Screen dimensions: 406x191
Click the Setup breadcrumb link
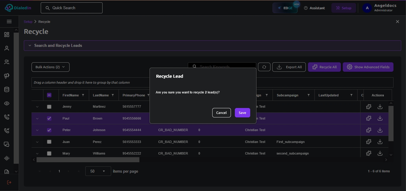pyautogui.click(x=28, y=22)
